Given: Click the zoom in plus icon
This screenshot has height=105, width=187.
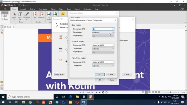Looking at the screenshot, I should 179,92.
